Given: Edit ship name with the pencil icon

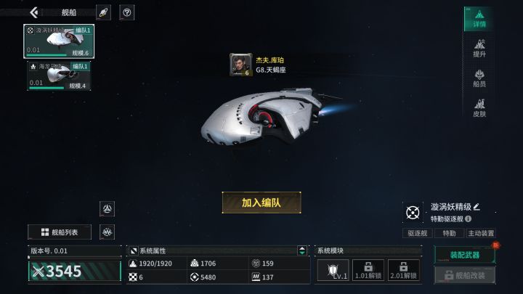Looking at the screenshot, I should pyautogui.click(x=477, y=207).
